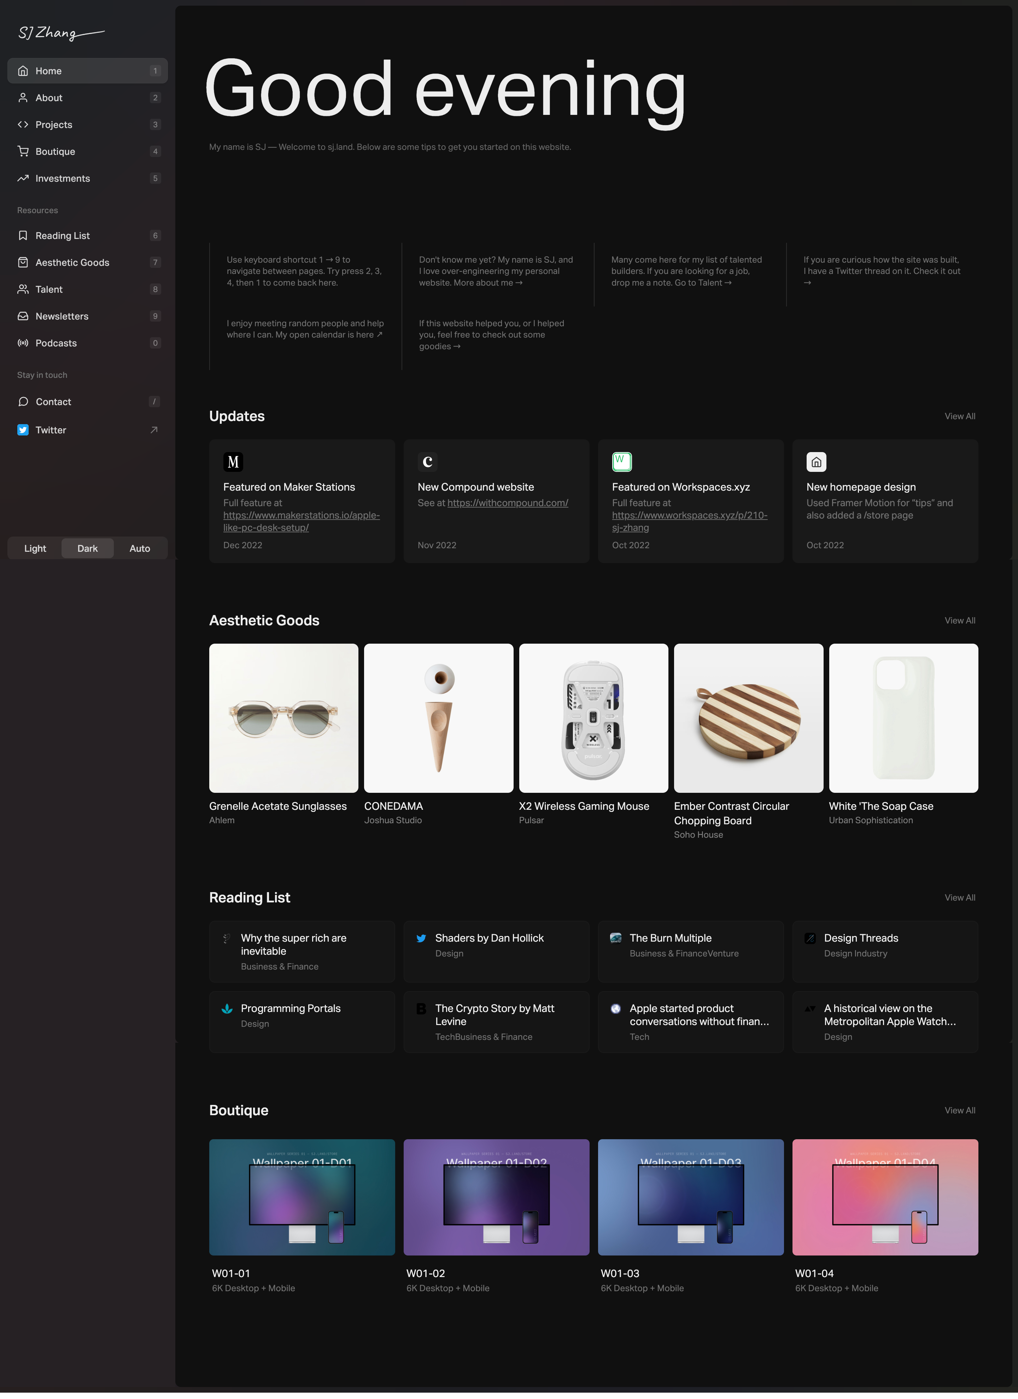Click the Home house icon in sidebar
The height and width of the screenshot is (1399, 1018).
23,71
